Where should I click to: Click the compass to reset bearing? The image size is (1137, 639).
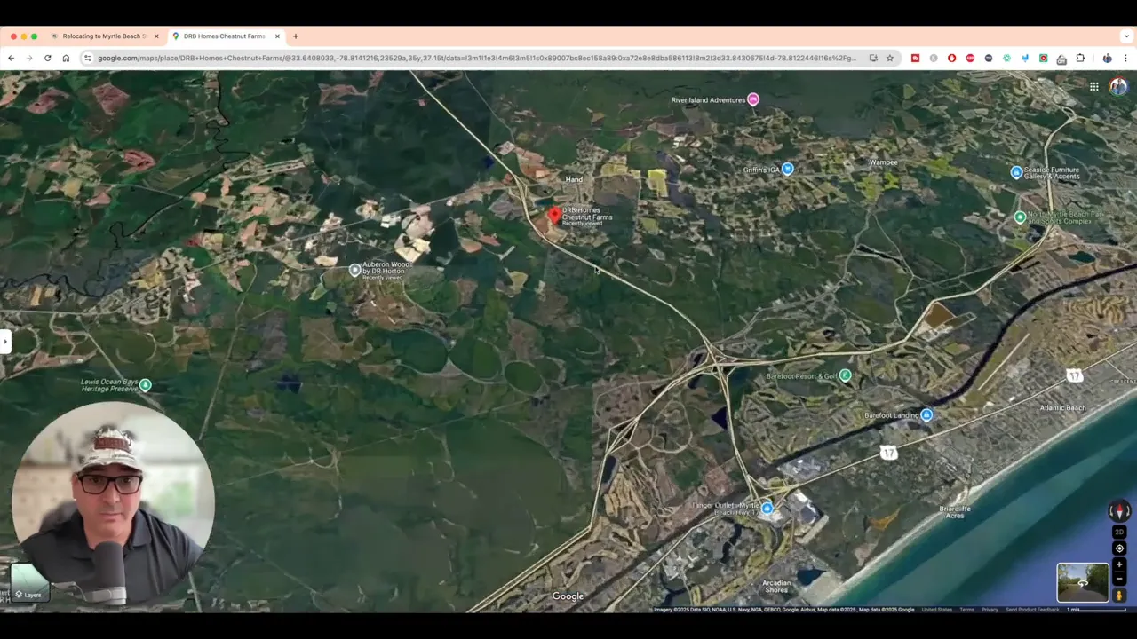1119,511
